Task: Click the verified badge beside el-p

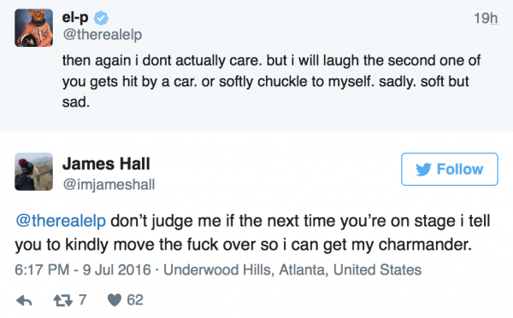Action: click(x=101, y=18)
